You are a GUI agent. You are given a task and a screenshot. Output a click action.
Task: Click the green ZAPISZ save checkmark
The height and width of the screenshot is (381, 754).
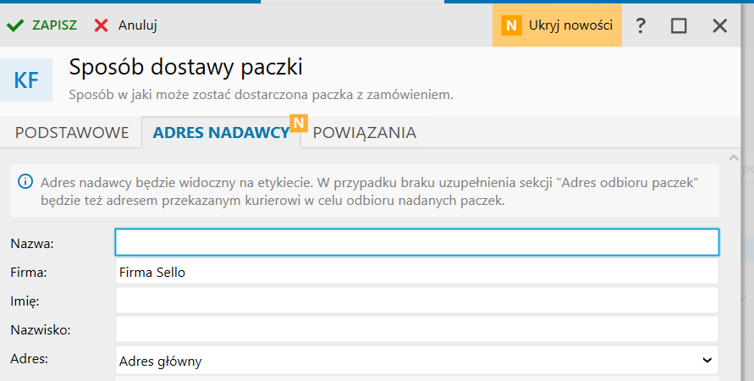point(14,25)
